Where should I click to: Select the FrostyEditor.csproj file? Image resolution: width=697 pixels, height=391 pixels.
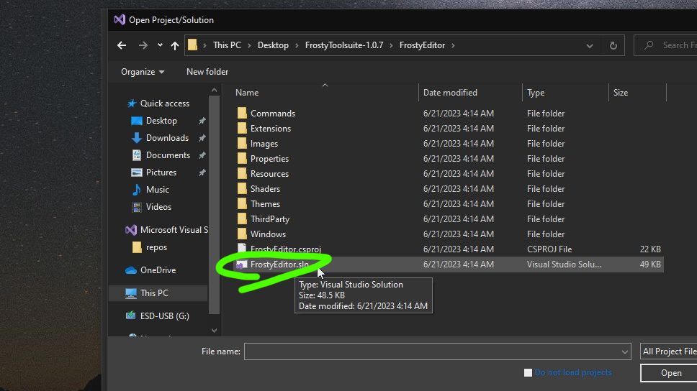tap(285, 249)
